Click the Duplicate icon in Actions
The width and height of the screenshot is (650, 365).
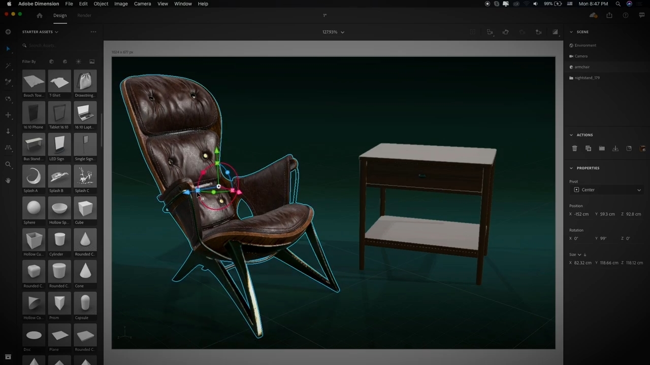(588, 149)
